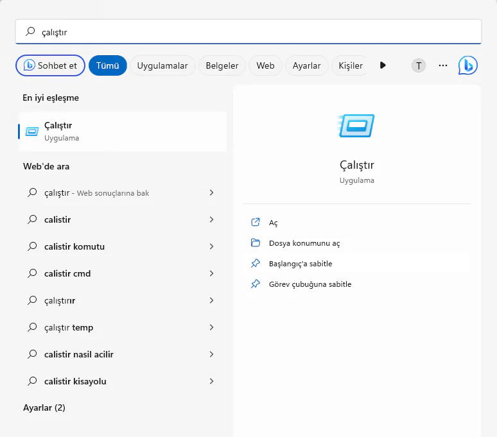Click search icon next to calistir nasil acilir
The width and height of the screenshot is (497, 437).
pos(32,354)
